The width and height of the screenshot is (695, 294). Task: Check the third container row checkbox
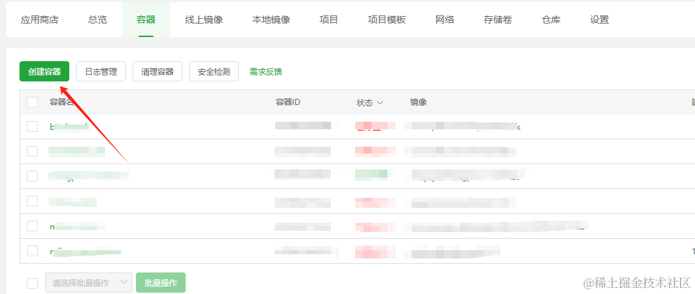click(32, 176)
